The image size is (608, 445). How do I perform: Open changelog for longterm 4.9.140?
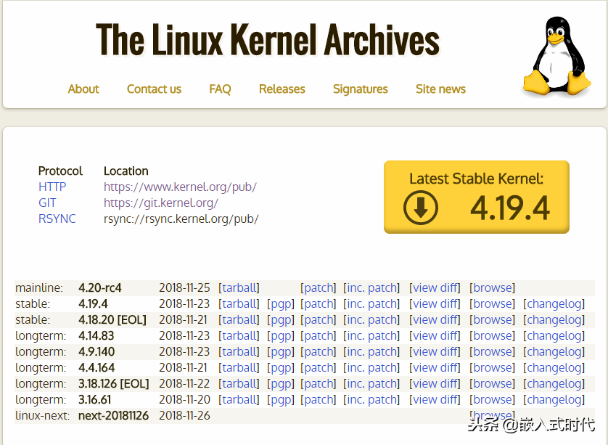point(554,352)
